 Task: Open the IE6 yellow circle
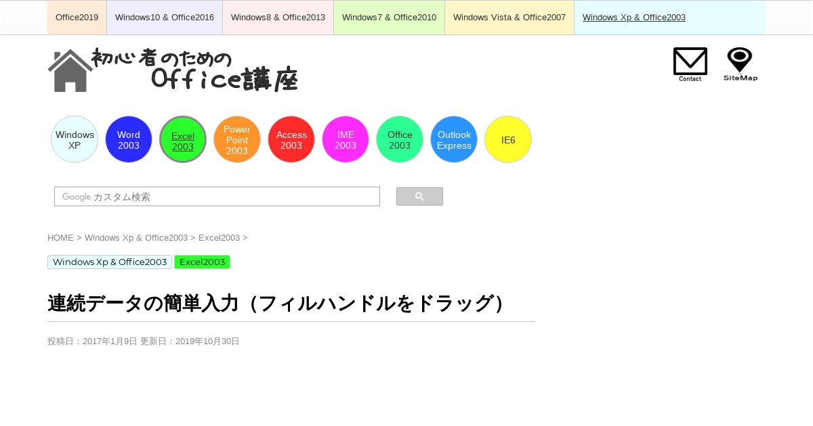click(x=508, y=139)
